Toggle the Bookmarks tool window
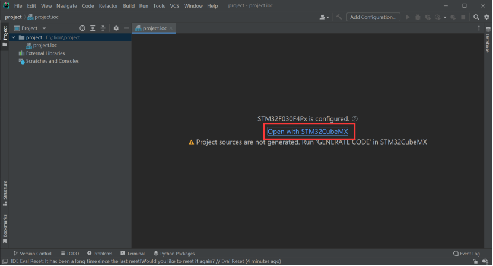The width and height of the screenshot is (493, 266). (5, 229)
